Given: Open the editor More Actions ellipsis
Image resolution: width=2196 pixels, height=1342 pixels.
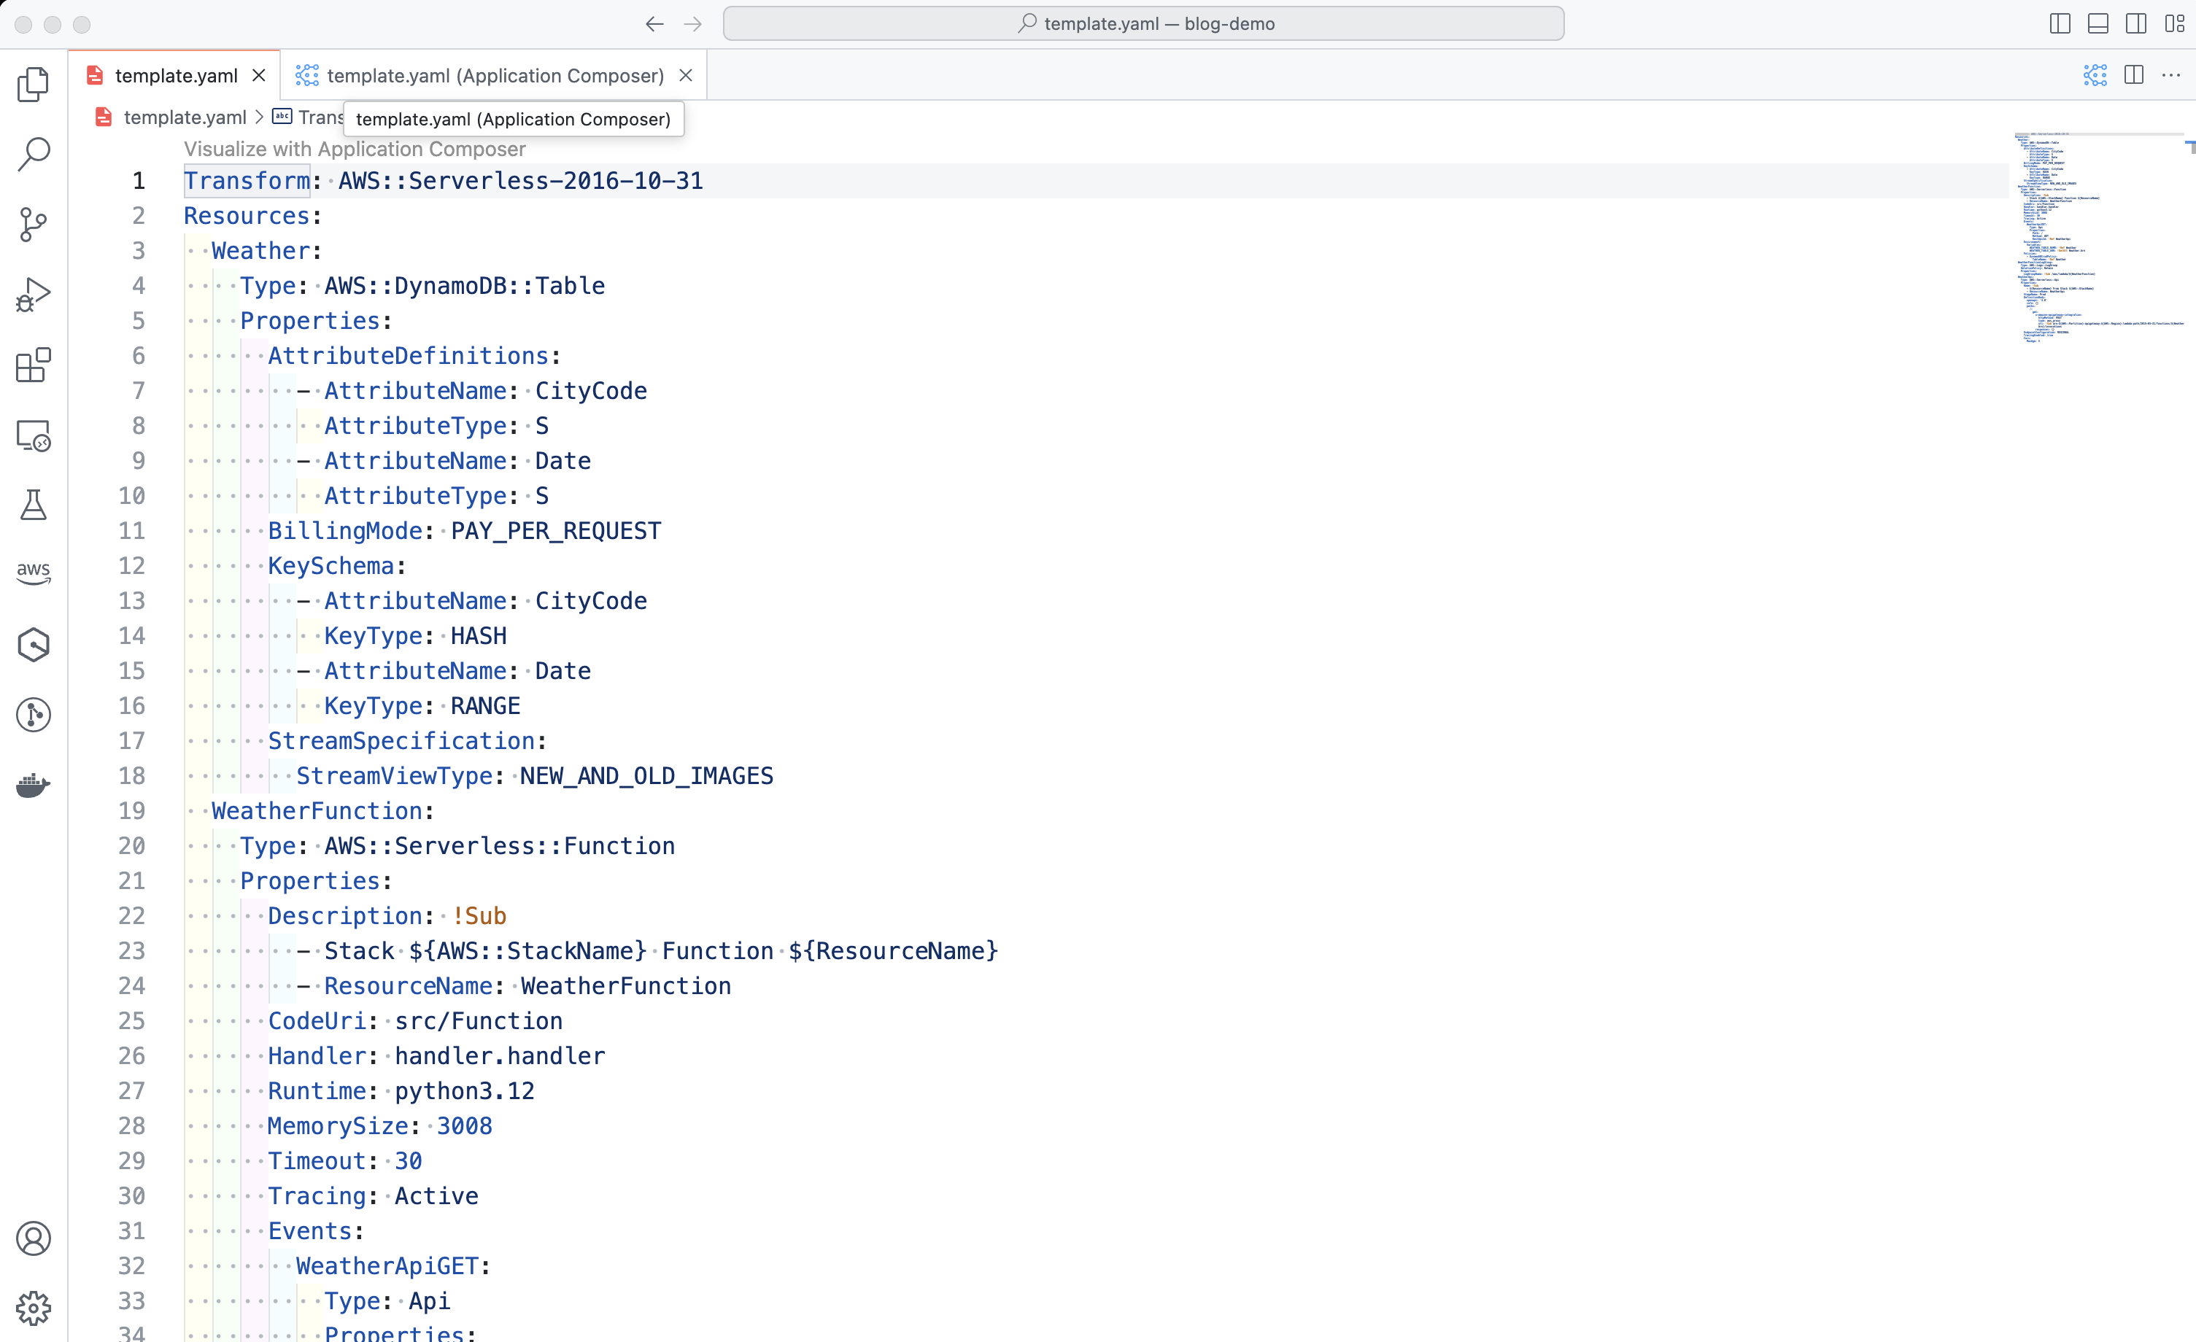Looking at the screenshot, I should pyautogui.click(x=2171, y=76).
